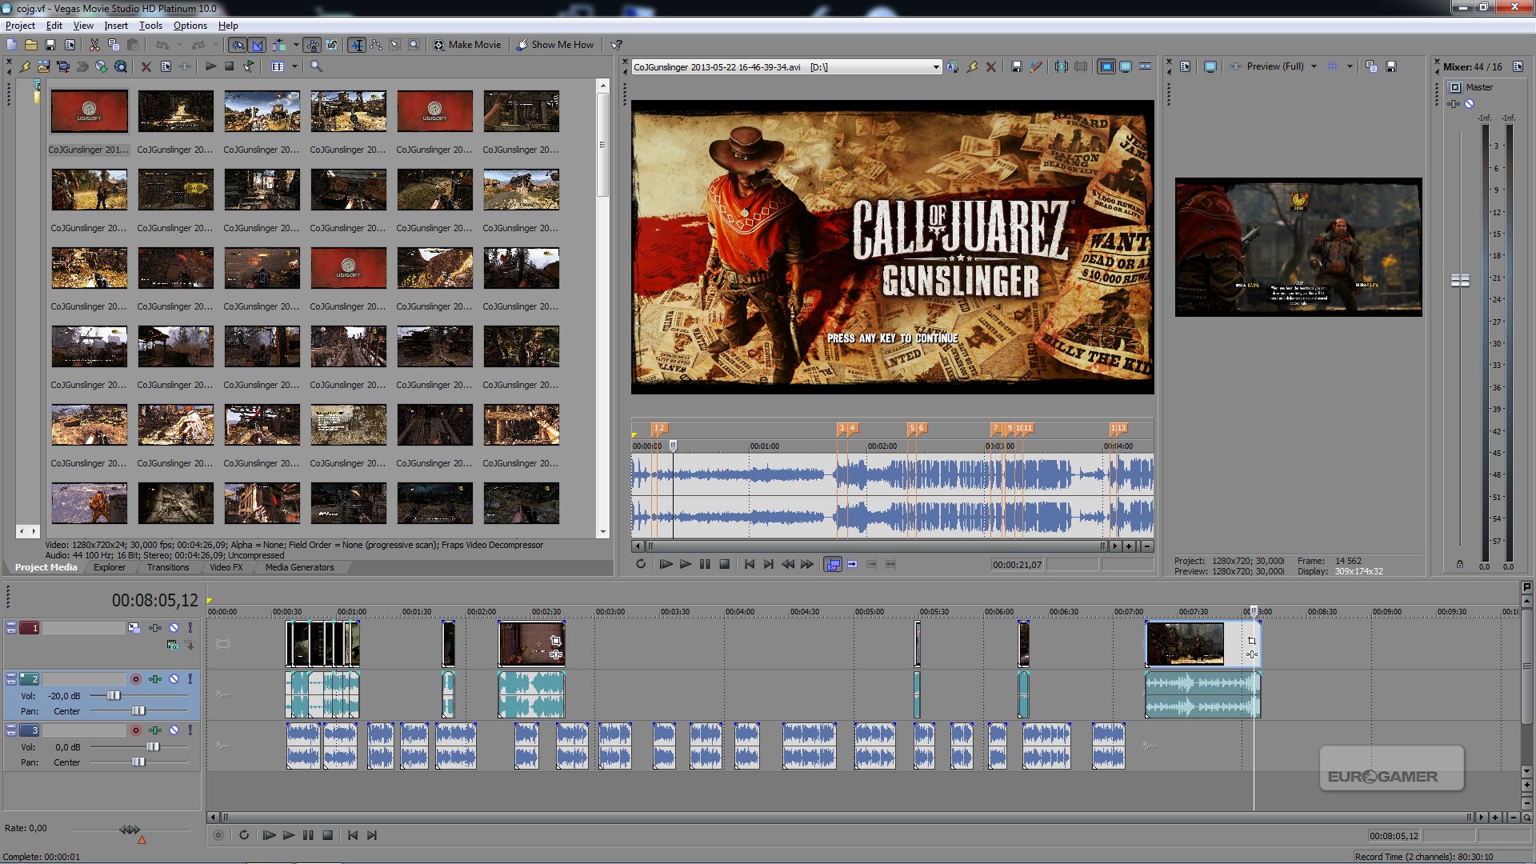Open the Views dropdown arrow in Project Media
This screenshot has height=864, width=1536.
pyautogui.click(x=294, y=66)
